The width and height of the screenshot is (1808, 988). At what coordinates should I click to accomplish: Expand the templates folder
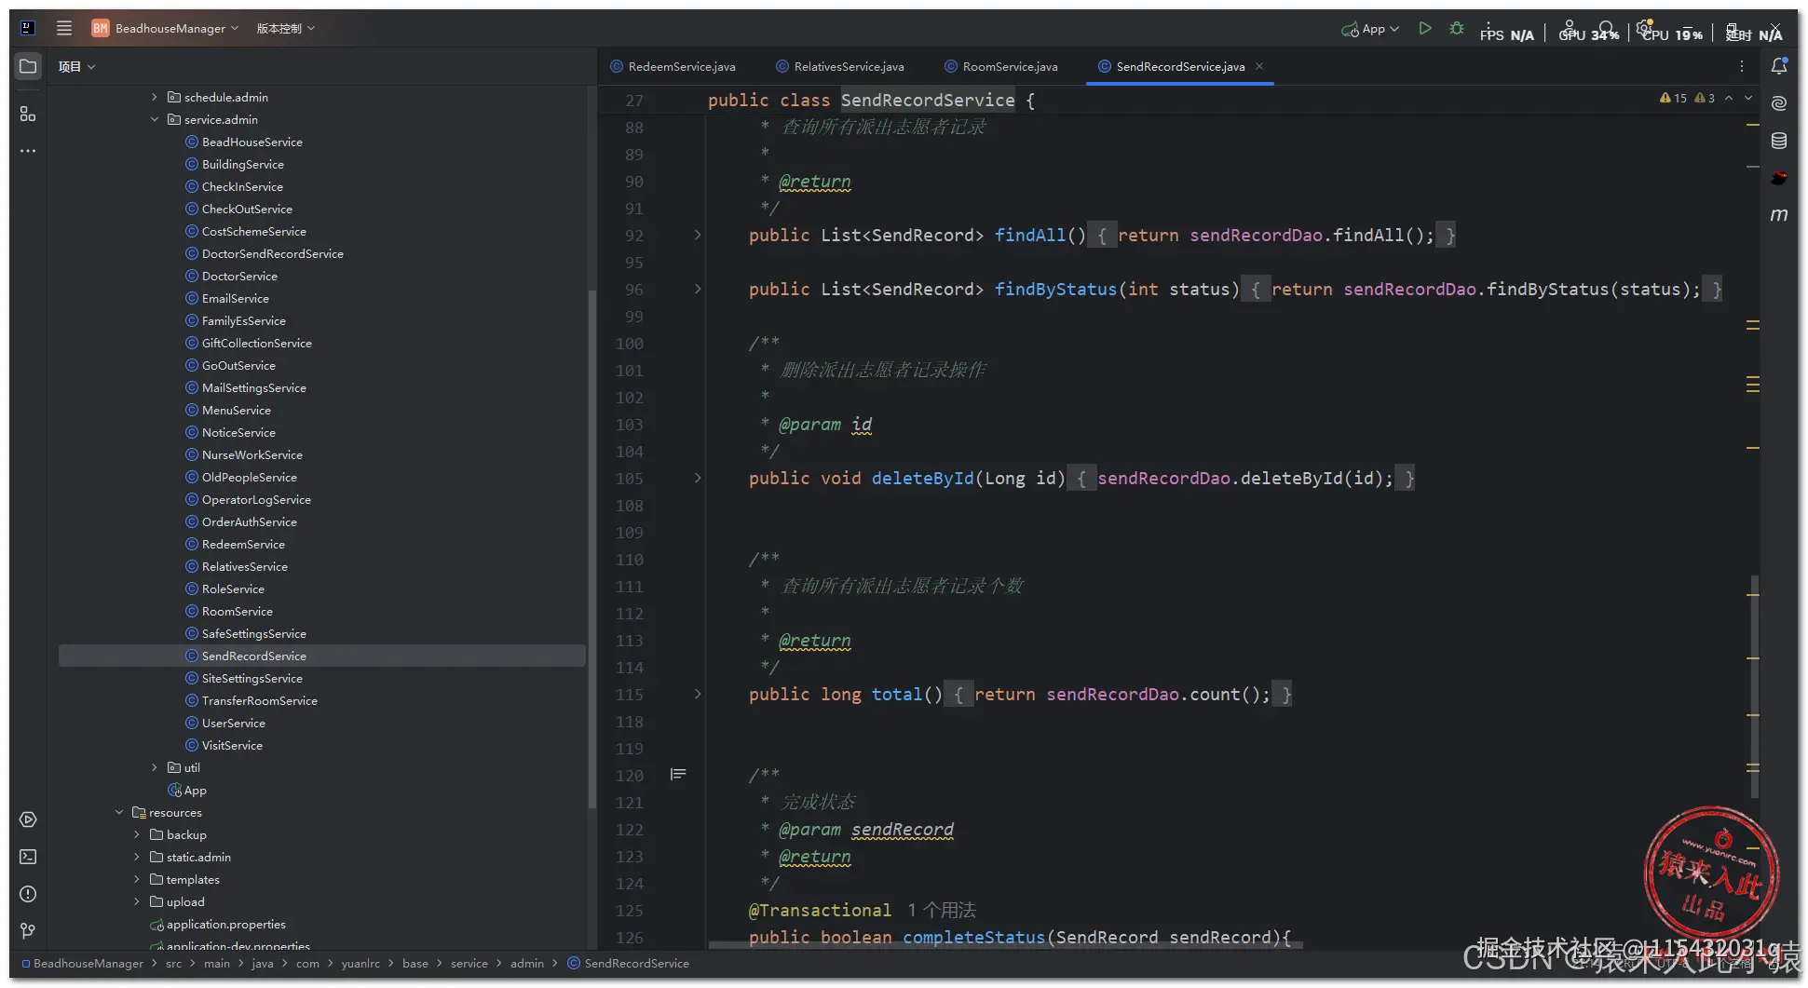pyautogui.click(x=137, y=879)
